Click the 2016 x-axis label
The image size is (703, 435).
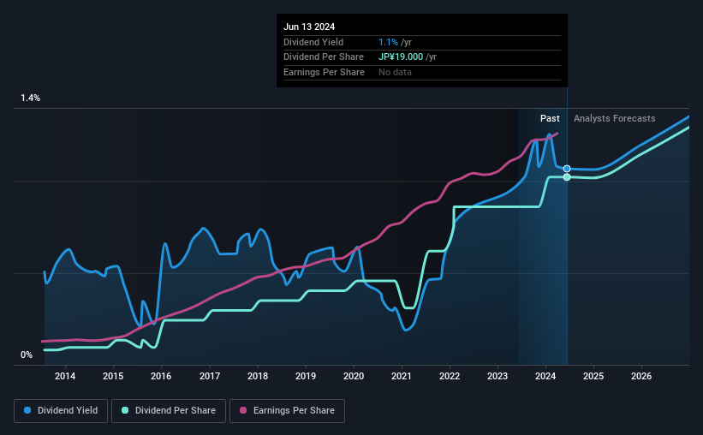coord(161,376)
